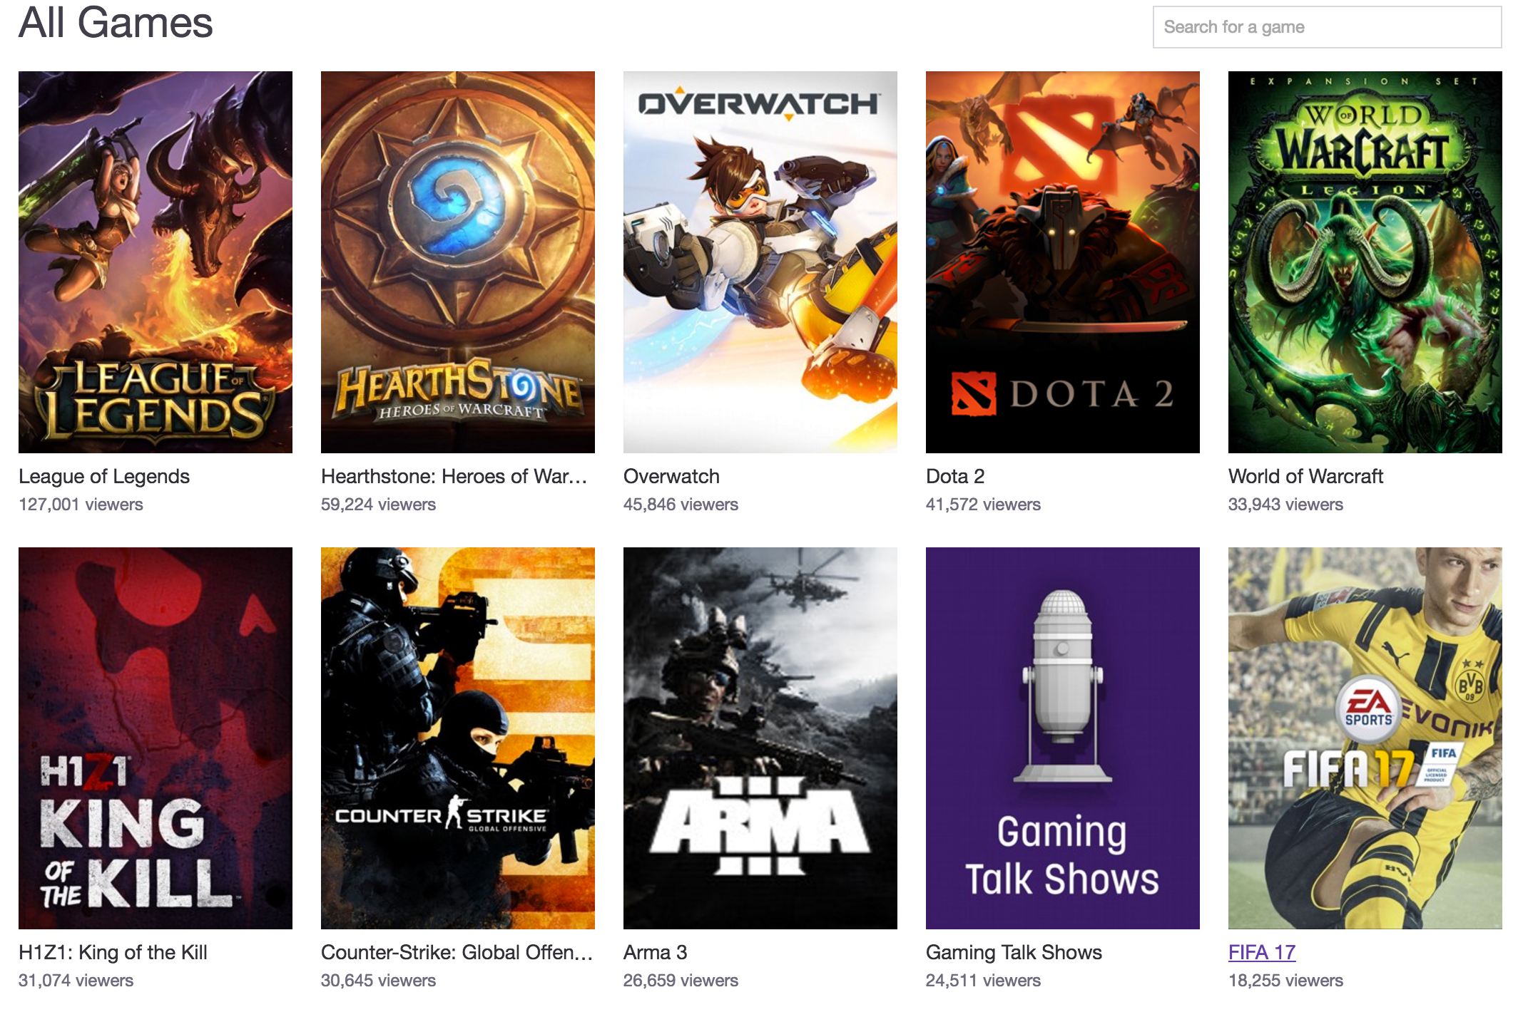Viewport: 1528px width, 1012px height.
Task: Open FIFA 17 cover art thumbnail
Action: click(x=1365, y=738)
